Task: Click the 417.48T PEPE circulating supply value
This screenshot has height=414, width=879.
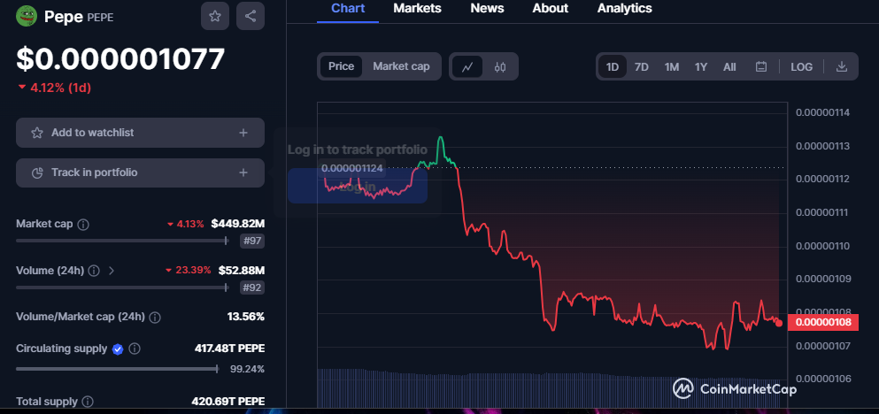Action: (x=229, y=349)
